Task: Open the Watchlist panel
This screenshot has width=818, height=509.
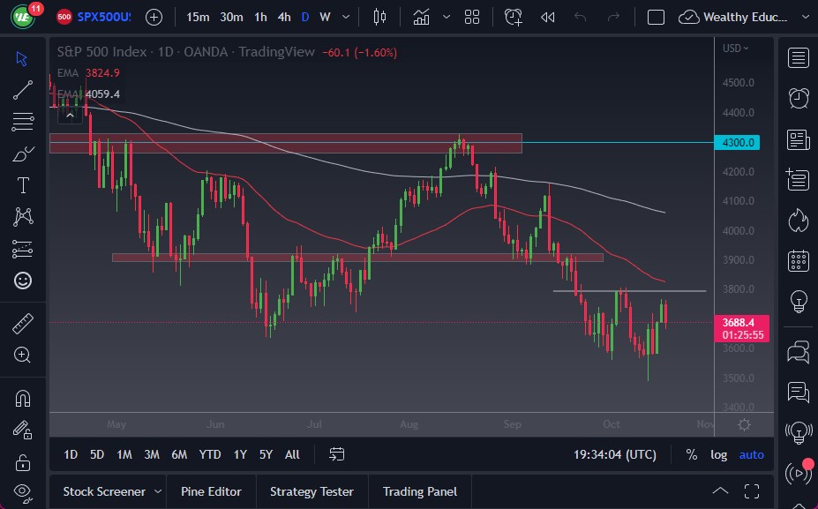Action: tap(797, 57)
